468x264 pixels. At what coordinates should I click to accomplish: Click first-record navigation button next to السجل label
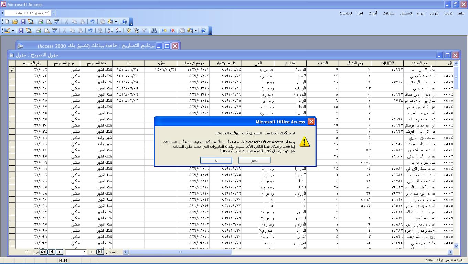(x=100, y=252)
